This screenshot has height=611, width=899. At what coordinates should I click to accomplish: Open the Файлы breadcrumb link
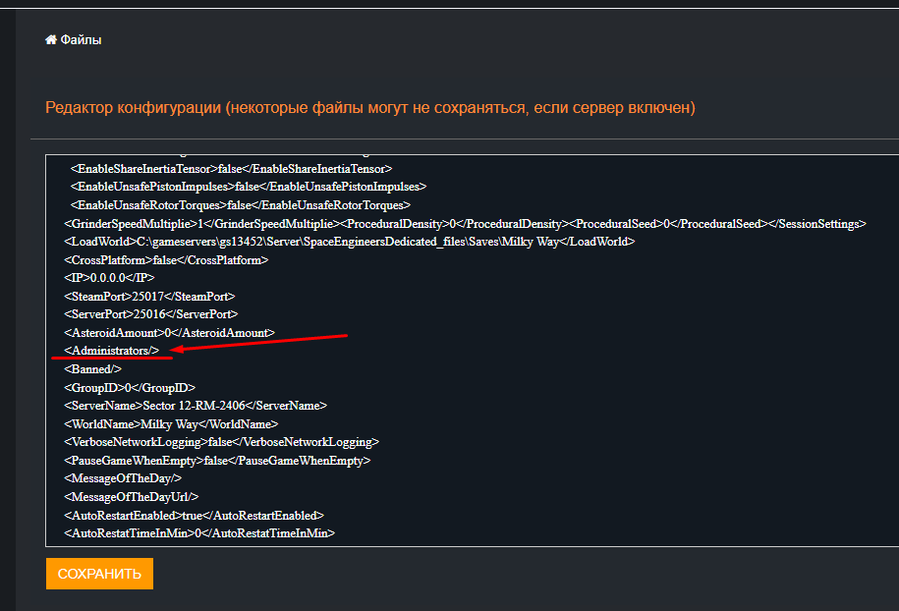81,40
